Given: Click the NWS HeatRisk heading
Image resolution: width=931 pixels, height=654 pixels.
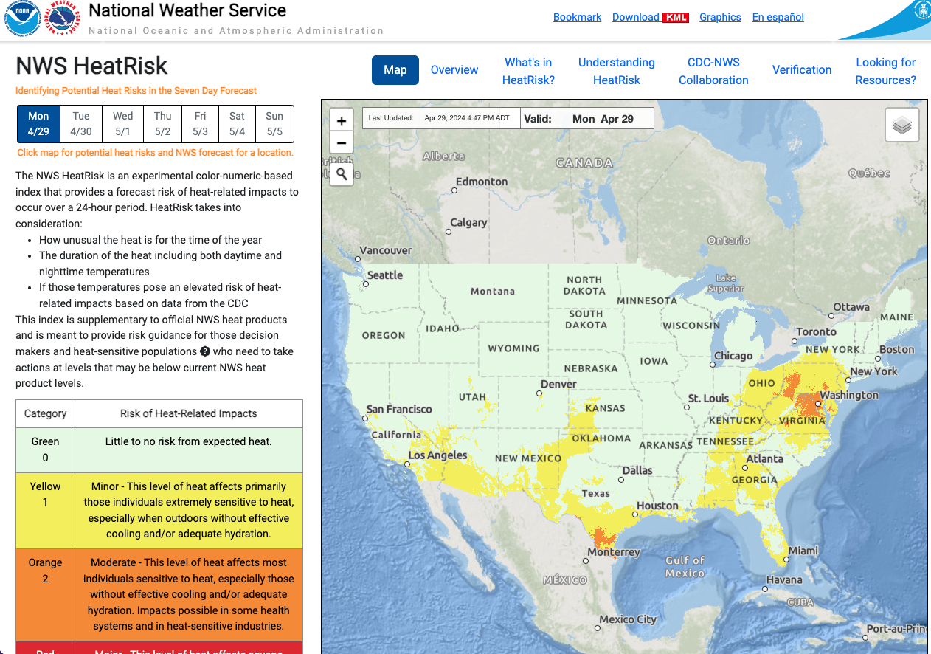Looking at the screenshot, I should (x=91, y=66).
